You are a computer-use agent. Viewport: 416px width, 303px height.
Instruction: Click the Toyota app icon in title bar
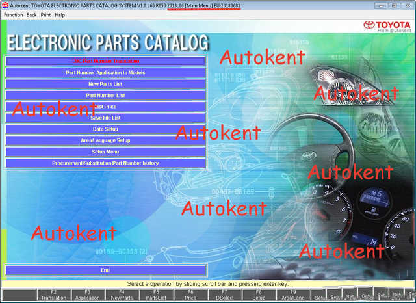[5, 5]
